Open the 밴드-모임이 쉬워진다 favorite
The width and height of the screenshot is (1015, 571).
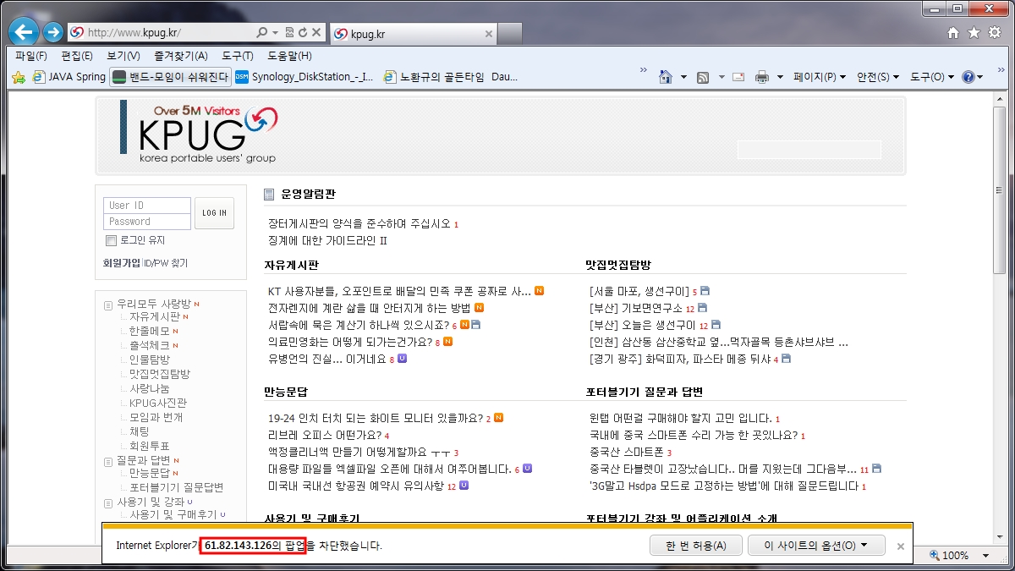(x=171, y=77)
